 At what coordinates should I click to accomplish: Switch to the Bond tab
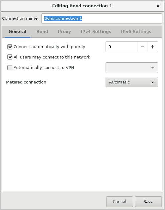[x=42, y=32]
